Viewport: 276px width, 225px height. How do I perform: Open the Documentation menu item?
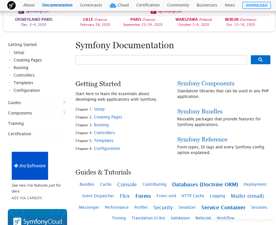click(x=57, y=5)
